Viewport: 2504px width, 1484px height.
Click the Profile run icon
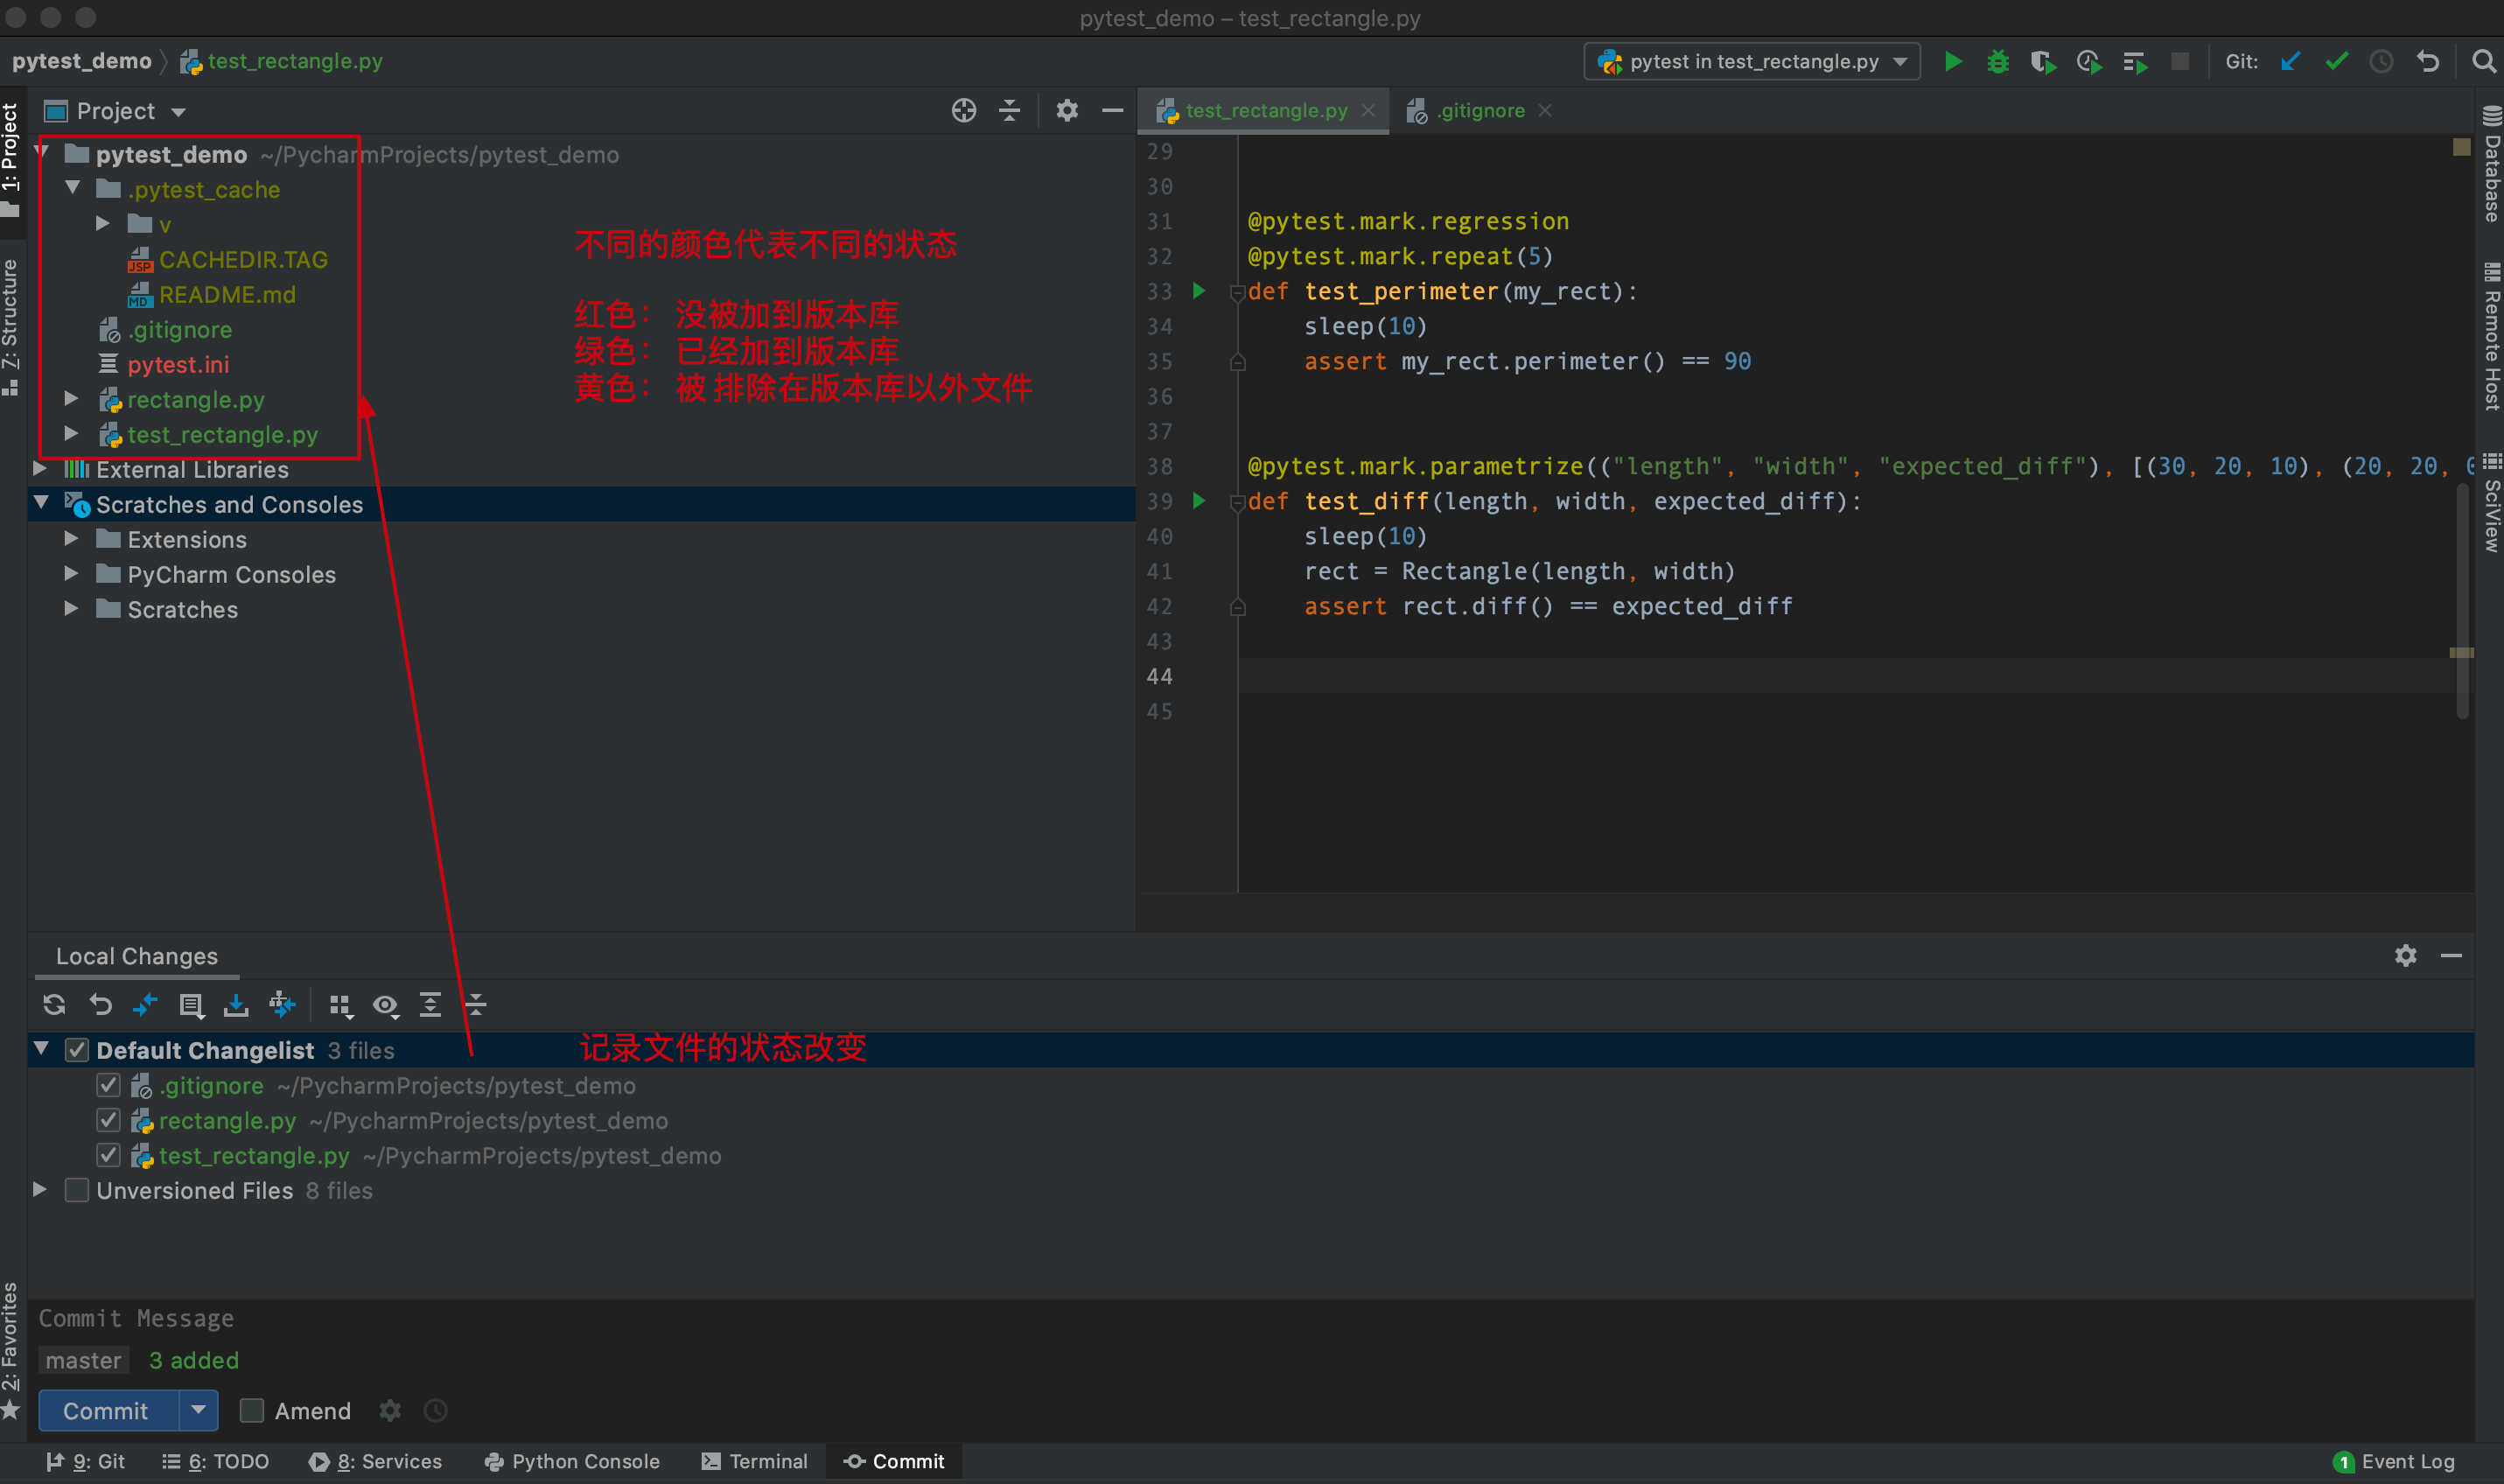[2088, 62]
